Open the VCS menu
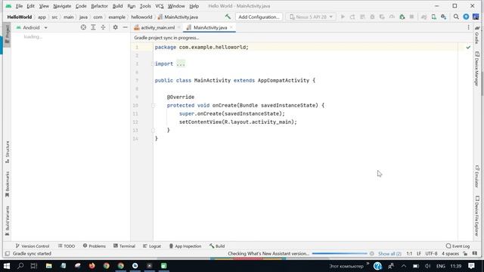The height and width of the screenshot is (272, 484). click(x=160, y=6)
